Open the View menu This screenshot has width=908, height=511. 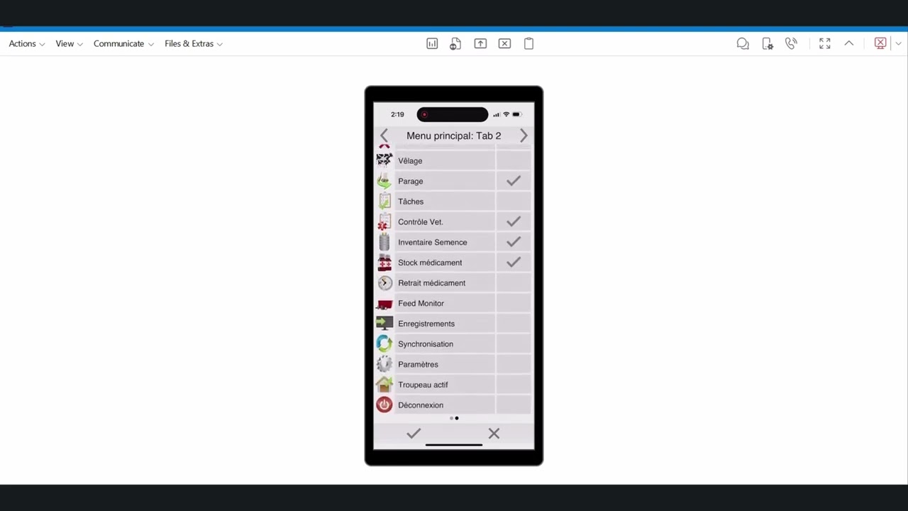click(x=69, y=44)
